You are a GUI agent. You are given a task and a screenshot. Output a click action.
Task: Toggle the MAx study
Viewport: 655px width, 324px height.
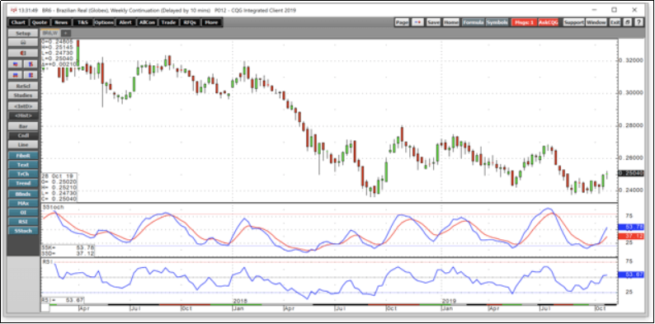23,204
